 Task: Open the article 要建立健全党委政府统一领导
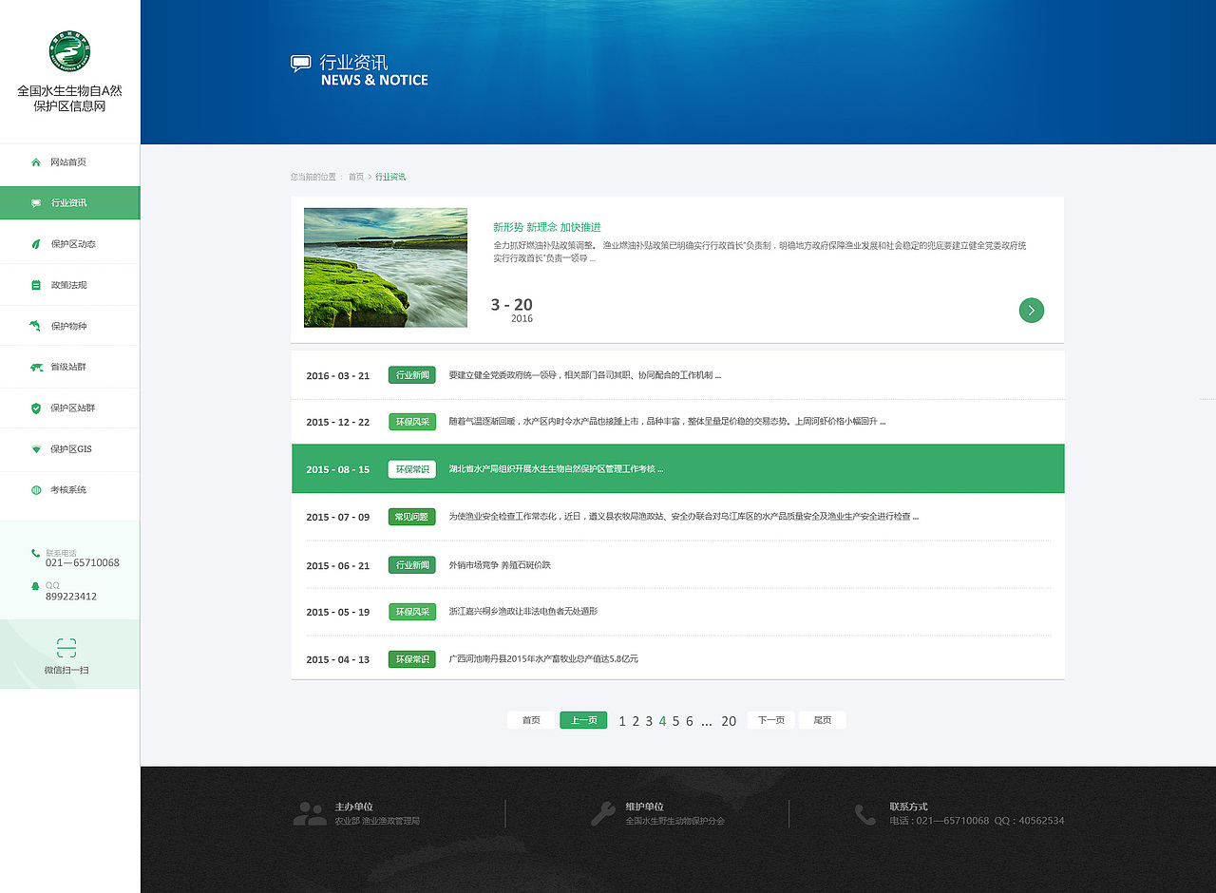pyautogui.click(x=585, y=375)
